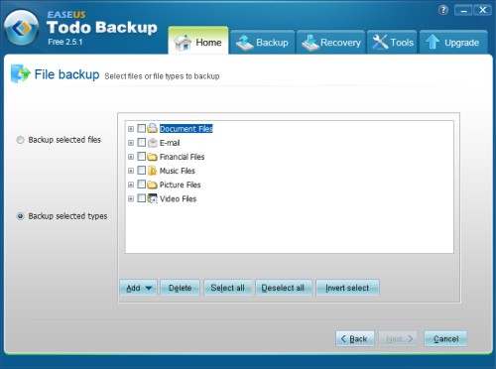
Task: Select the Backup selected types radio button
Action: point(20,216)
